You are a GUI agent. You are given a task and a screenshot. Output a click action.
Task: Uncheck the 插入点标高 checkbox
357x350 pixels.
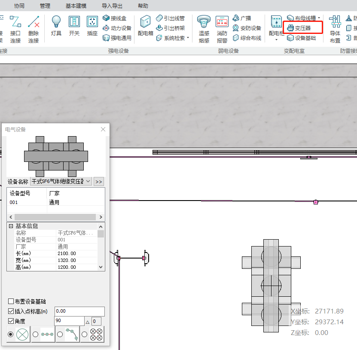(x=11, y=311)
